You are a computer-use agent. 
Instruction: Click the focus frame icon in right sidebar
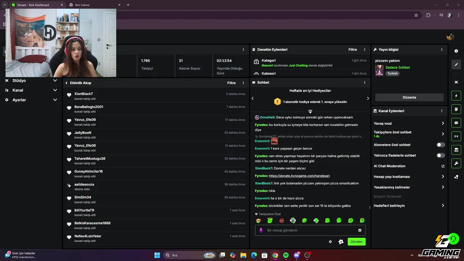[456, 82]
